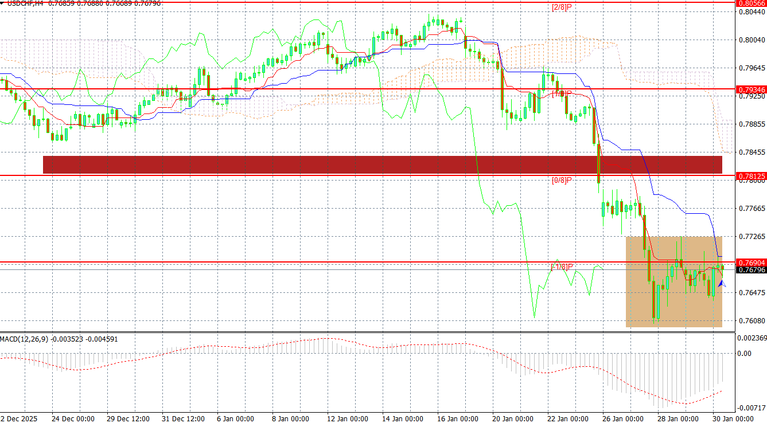
Task: Click the 0.77265 price axis value
Action: pyautogui.click(x=752, y=236)
